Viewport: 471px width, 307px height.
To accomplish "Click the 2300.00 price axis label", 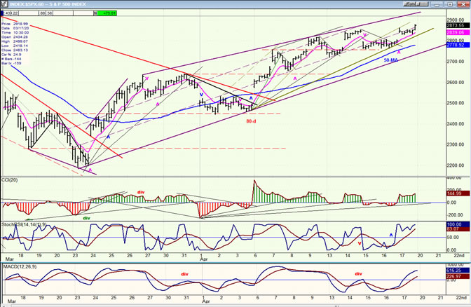I will (455, 144).
